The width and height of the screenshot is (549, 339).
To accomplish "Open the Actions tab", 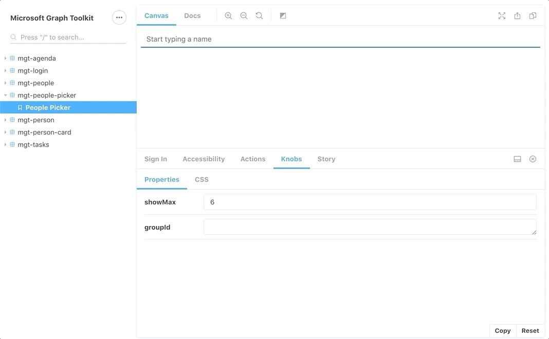I will [253, 159].
